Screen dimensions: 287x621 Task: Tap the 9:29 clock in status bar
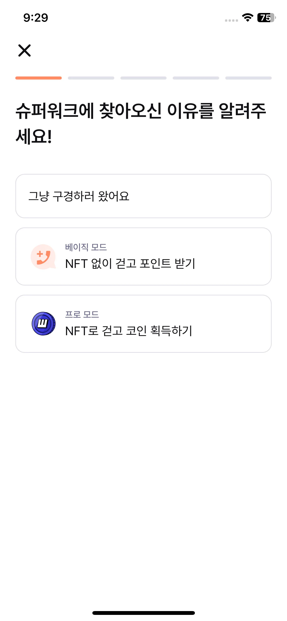[36, 18]
